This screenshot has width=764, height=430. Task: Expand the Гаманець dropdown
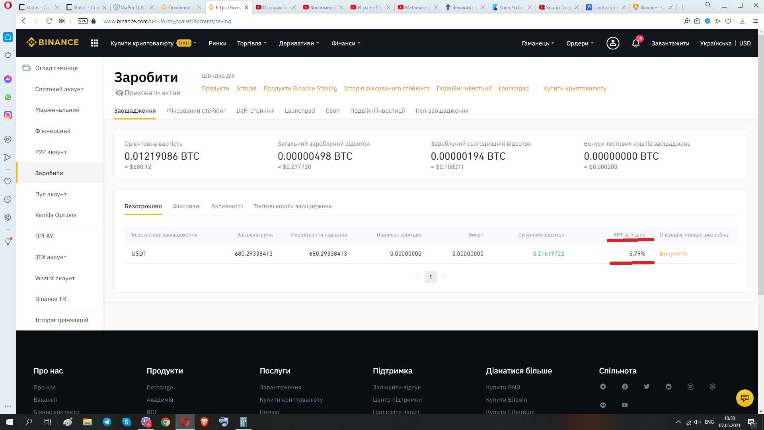(x=538, y=43)
